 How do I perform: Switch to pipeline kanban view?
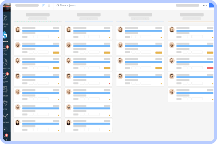click(44, 5)
